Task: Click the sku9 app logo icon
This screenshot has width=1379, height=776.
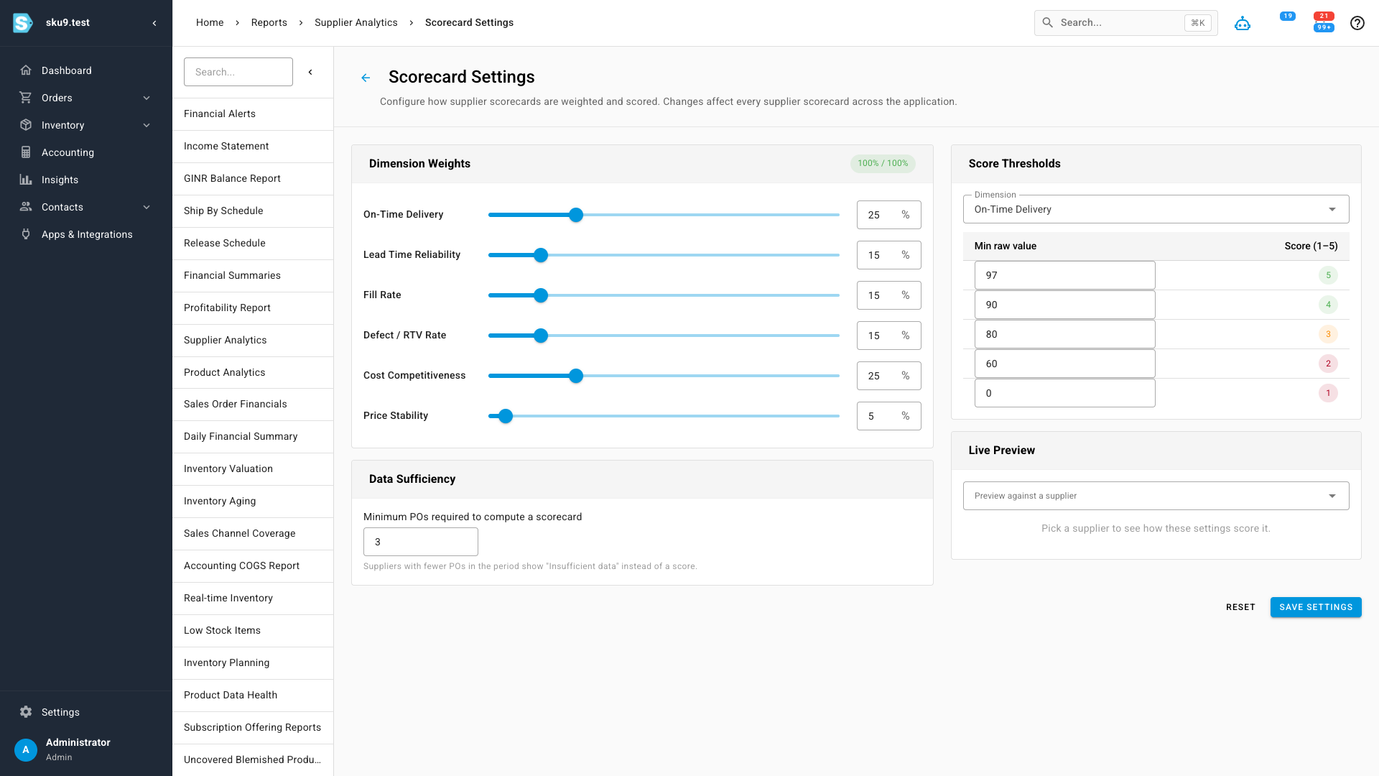Action: click(x=23, y=23)
